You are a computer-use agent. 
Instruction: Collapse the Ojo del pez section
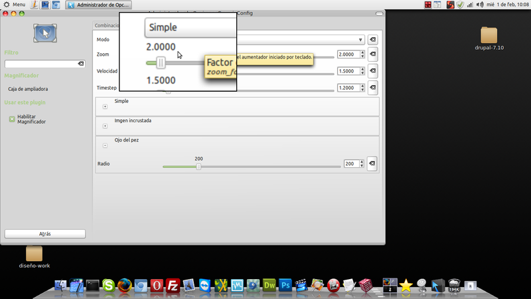click(105, 145)
